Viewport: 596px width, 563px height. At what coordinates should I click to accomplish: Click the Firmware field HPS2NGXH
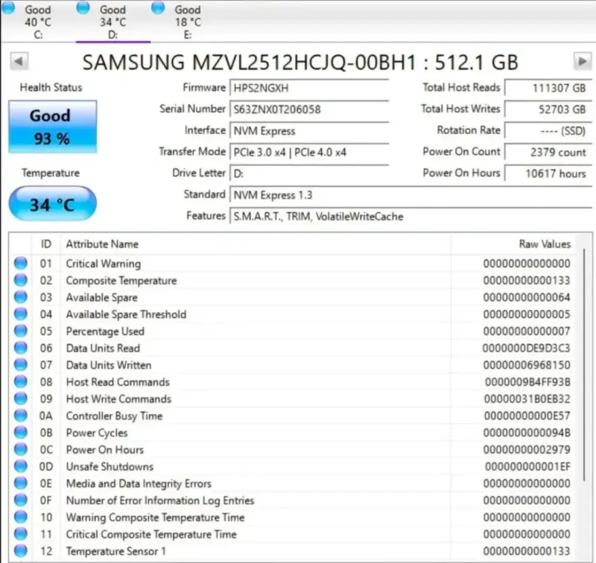tap(309, 88)
